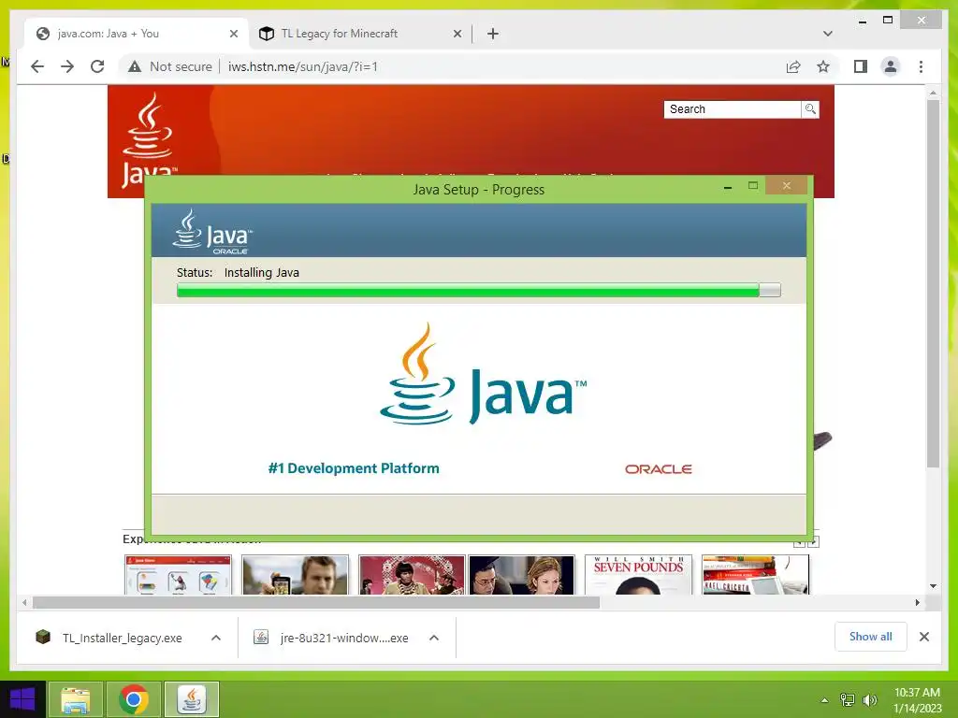Open the thumbnail of man holding phone

(295, 575)
